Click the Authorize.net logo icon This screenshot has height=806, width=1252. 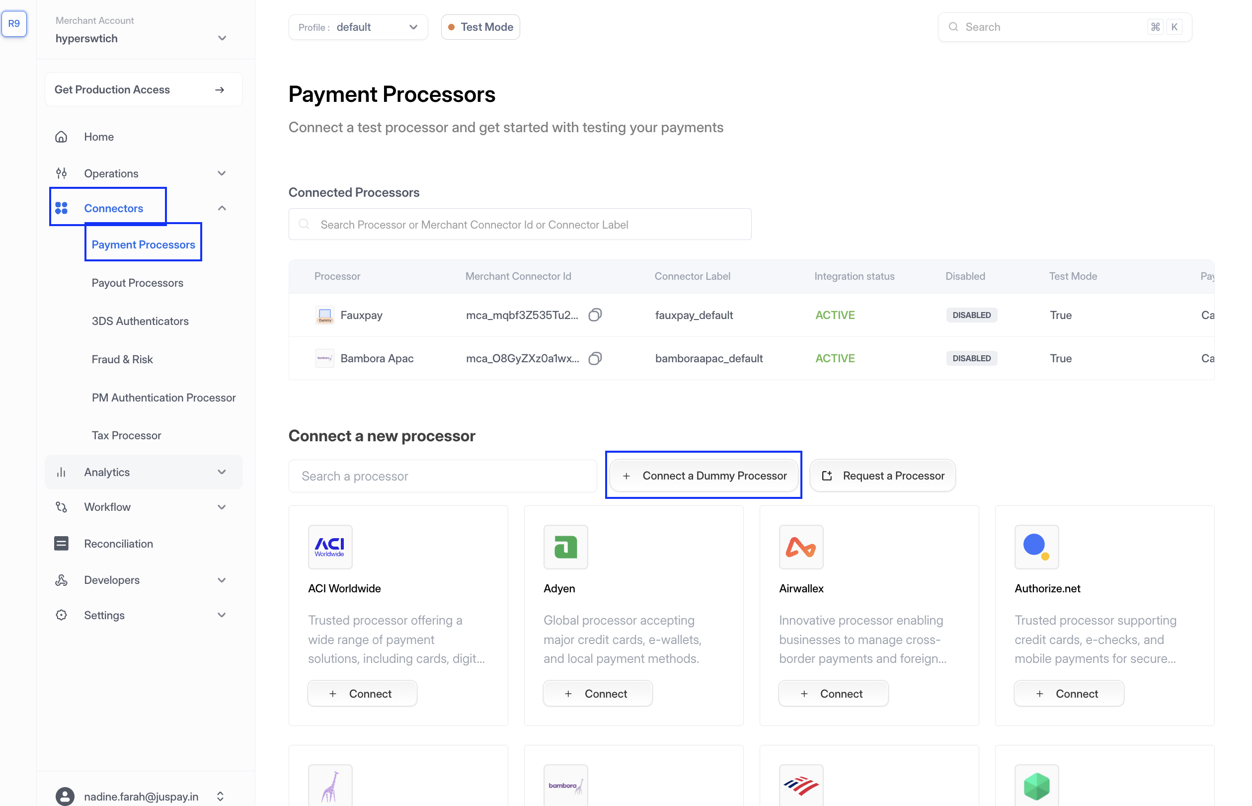1036,547
